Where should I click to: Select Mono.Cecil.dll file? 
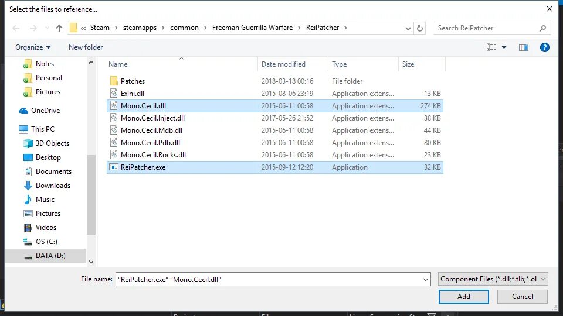point(274,106)
